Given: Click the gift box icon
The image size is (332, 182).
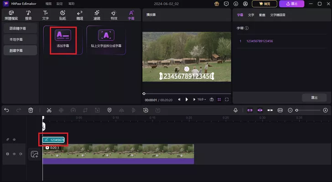Looking at the screenshot, I should (x=217, y=4).
